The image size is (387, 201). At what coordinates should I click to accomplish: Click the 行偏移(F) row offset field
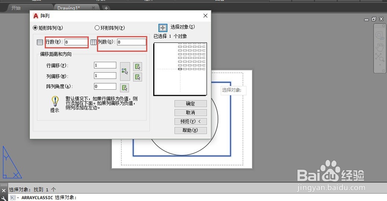click(105, 65)
